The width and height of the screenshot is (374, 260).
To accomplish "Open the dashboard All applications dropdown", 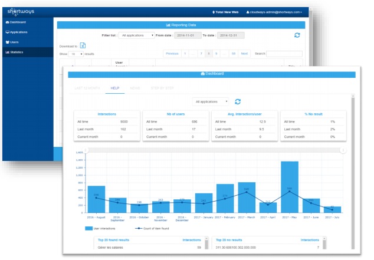I will (x=211, y=102).
